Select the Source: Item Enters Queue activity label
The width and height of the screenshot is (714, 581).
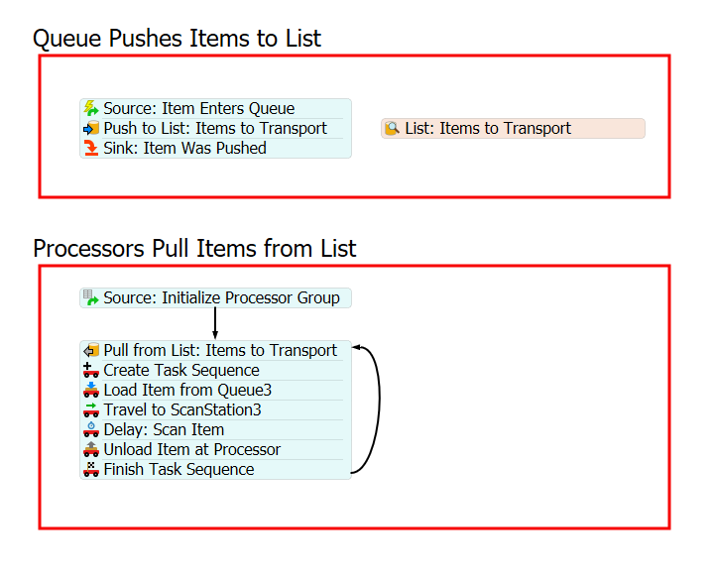198,109
